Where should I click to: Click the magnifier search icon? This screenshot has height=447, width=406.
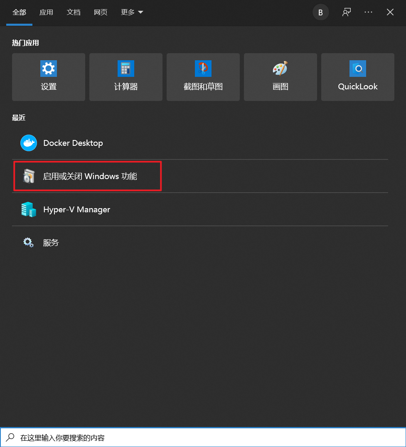pyautogui.click(x=10, y=437)
